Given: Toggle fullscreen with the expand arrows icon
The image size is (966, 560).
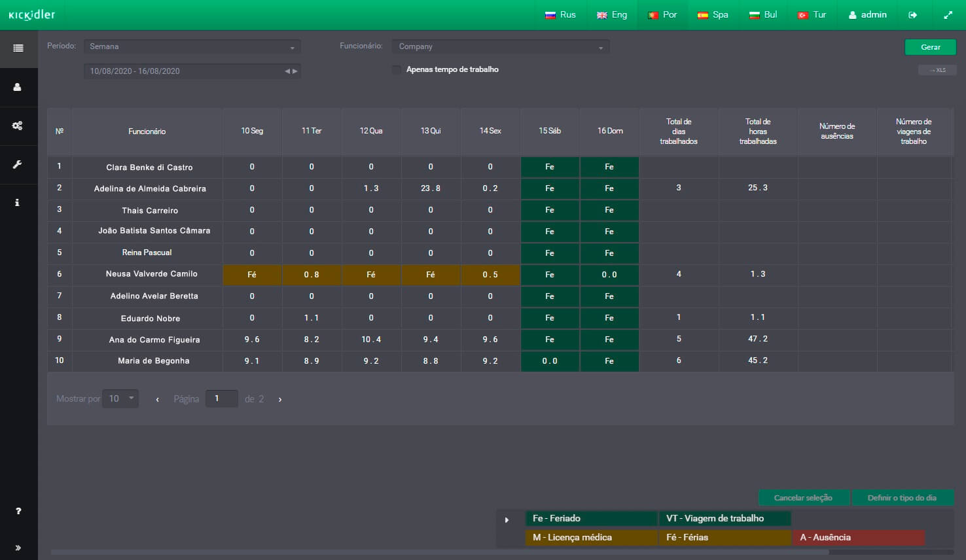Looking at the screenshot, I should (948, 15).
